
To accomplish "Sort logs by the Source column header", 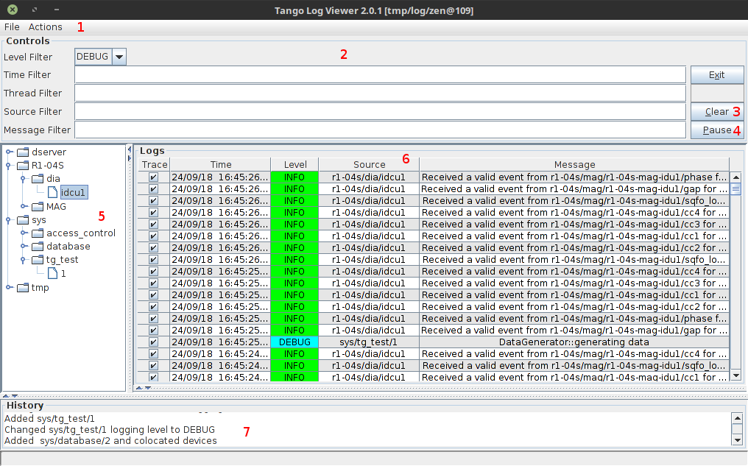I will click(x=370, y=165).
